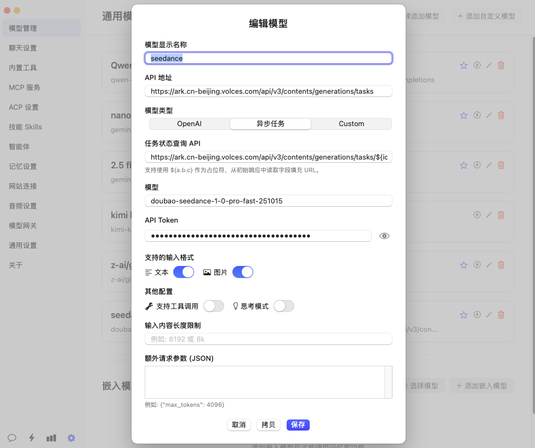
Task: Focus the 输入内容长度限制 input field
Action: click(x=269, y=339)
